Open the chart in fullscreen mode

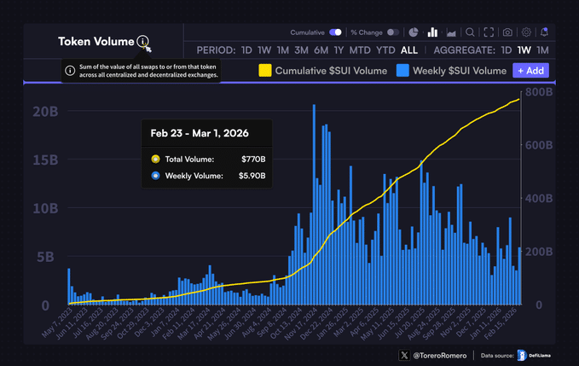click(x=489, y=32)
